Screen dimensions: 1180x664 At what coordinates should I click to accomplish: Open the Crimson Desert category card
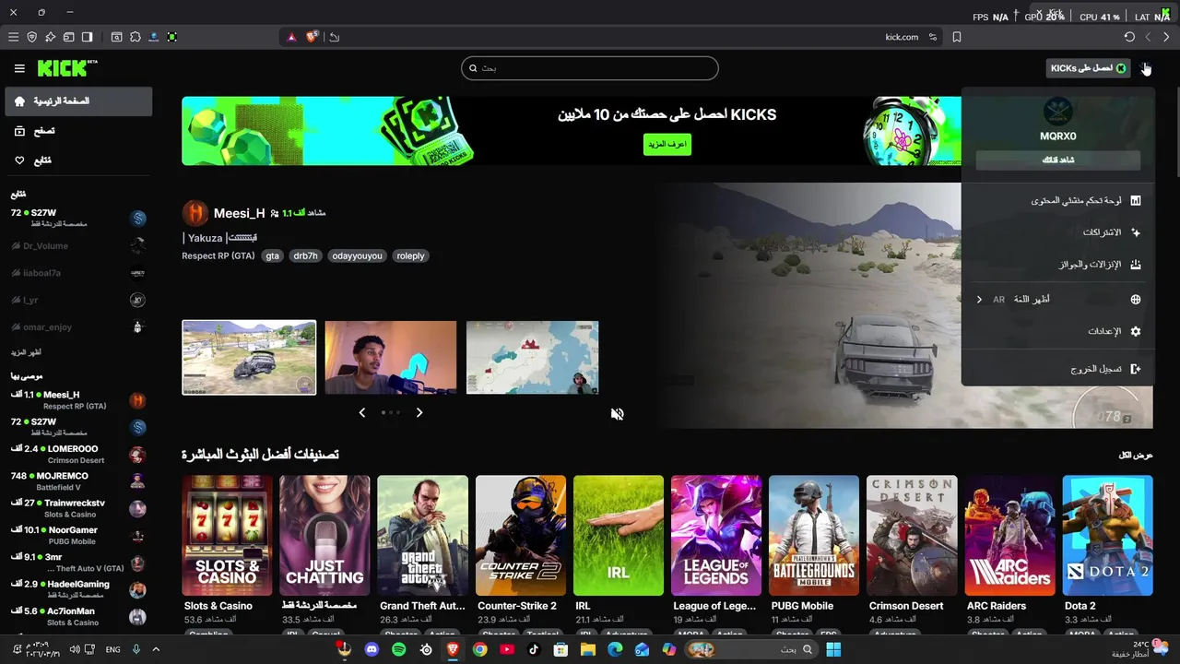click(x=912, y=536)
